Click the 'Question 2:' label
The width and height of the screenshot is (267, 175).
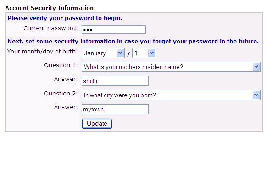click(61, 93)
